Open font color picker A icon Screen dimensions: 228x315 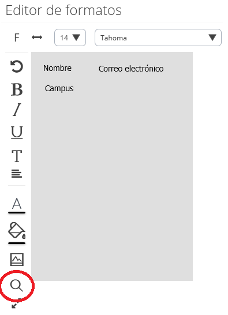tap(17, 205)
